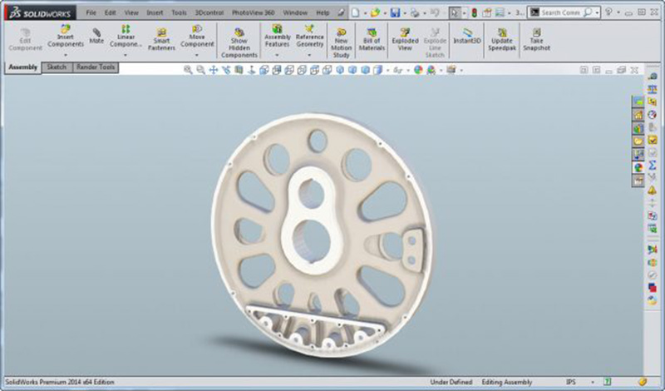Image resolution: width=665 pixels, height=391 pixels.
Task: Expand Assembly Features dropdown arrow
Action: tap(277, 56)
